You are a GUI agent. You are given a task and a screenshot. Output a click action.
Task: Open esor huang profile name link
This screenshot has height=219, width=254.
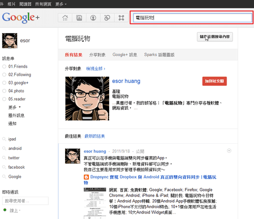126,81
